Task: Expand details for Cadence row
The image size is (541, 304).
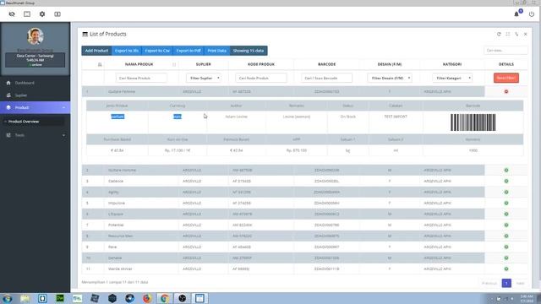Action: 506,182
